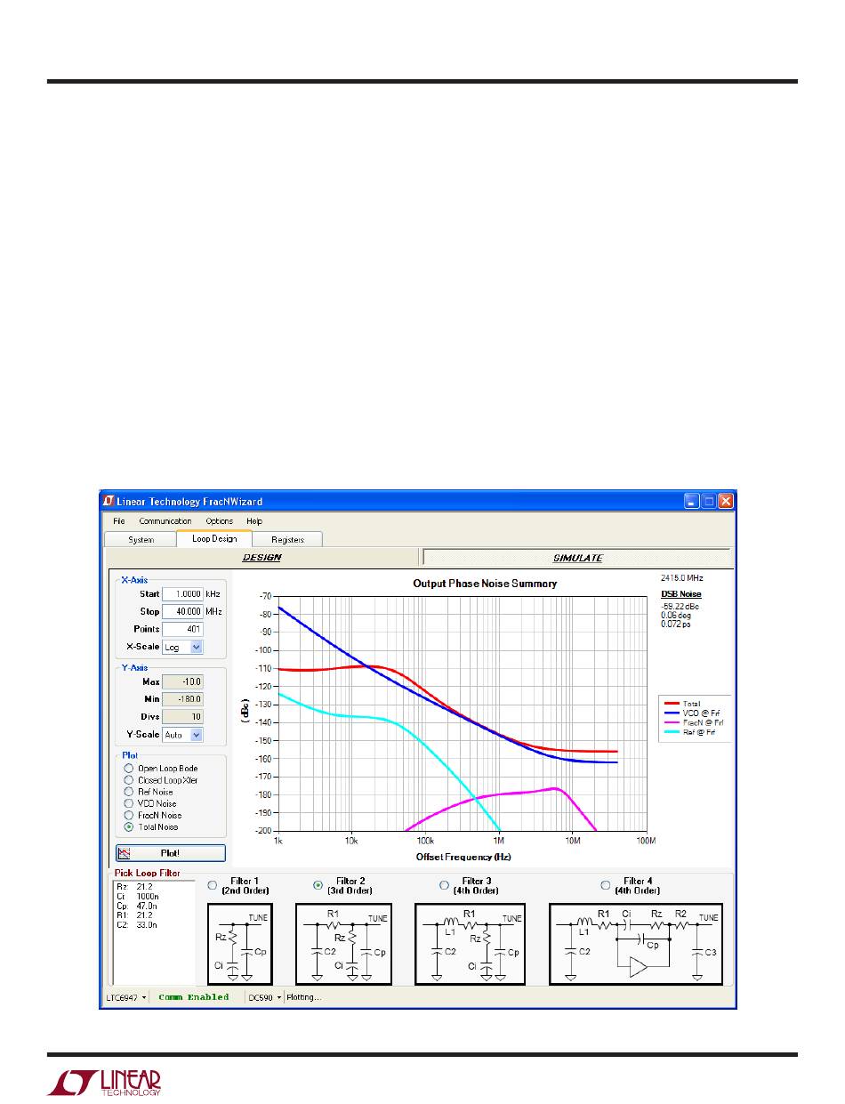Image resolution: width=845 pixels, height=1104 pixels.
Task: Open the DC590 controller dropdown in status bar
Action: click(264, 997)
